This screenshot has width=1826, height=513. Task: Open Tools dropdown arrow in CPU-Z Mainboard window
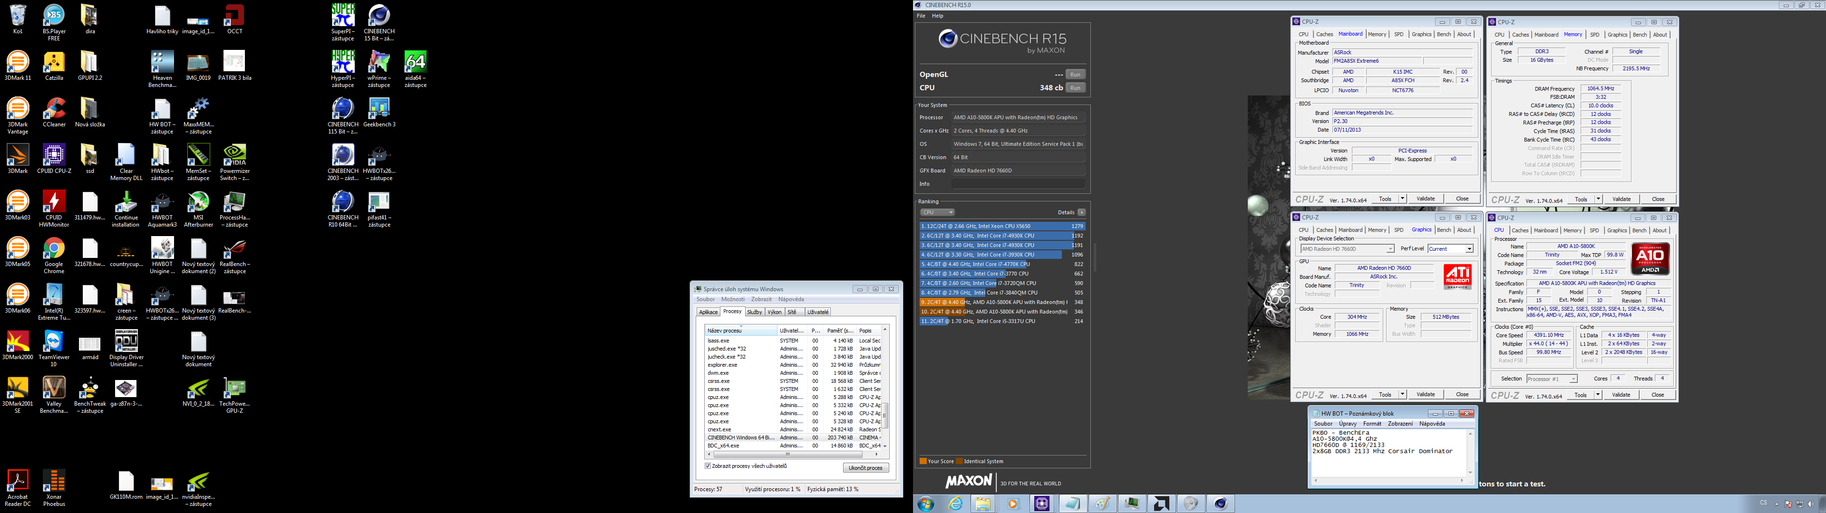point(1402,199)
